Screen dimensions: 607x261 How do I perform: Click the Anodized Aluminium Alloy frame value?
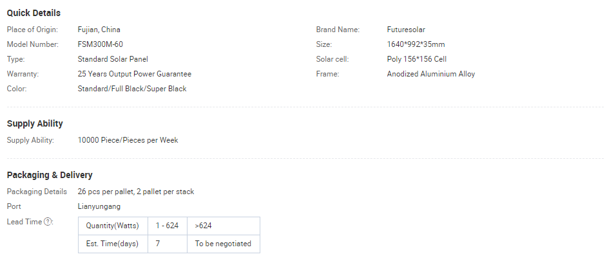coord(431,74)
